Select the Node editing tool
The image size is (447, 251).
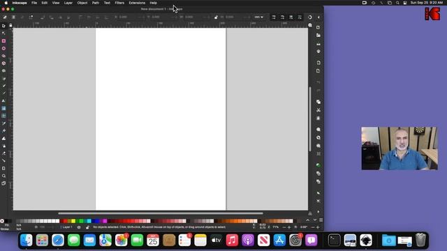pos(3,33)
